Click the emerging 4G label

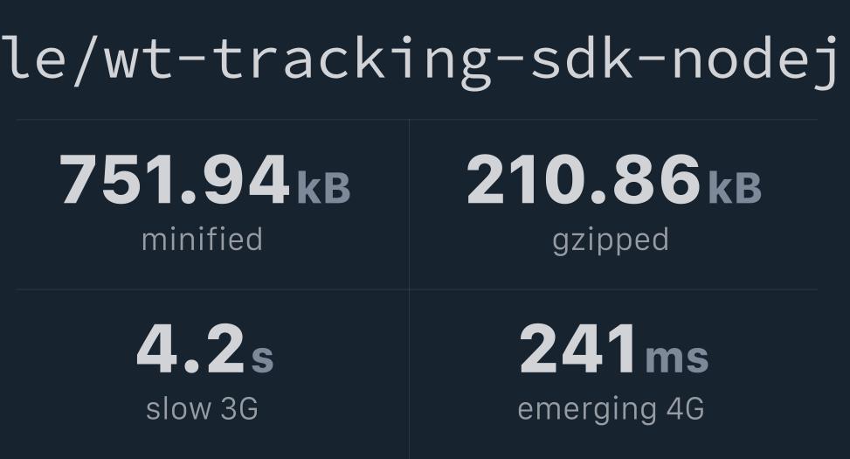point(611,411)
